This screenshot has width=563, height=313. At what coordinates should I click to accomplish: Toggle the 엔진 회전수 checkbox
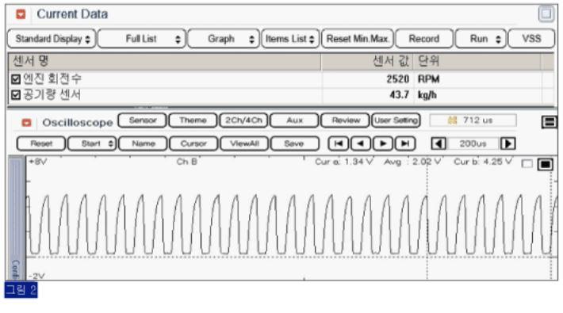point(16,79)
